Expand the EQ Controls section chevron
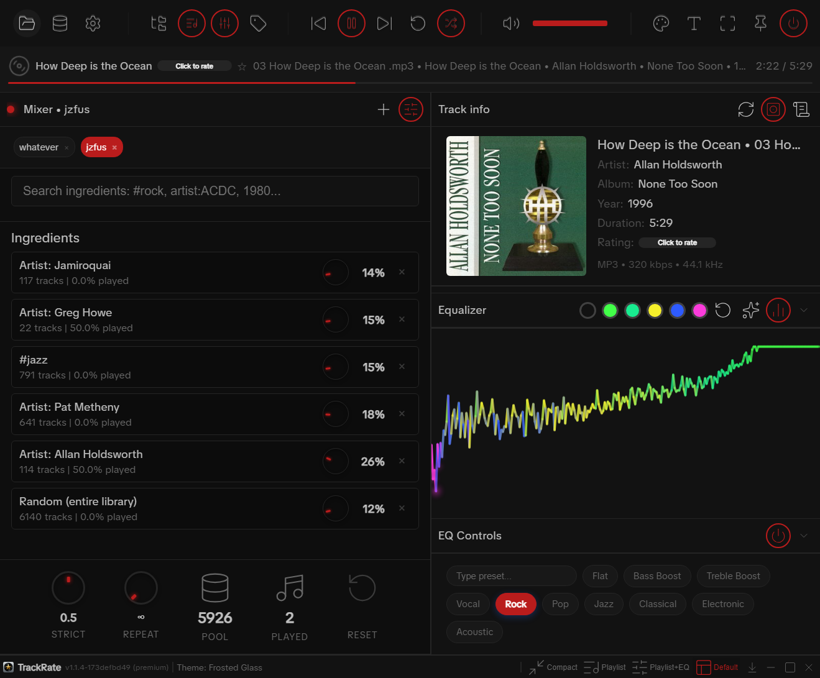The image size is (820, 678). [x=804, y=536]
